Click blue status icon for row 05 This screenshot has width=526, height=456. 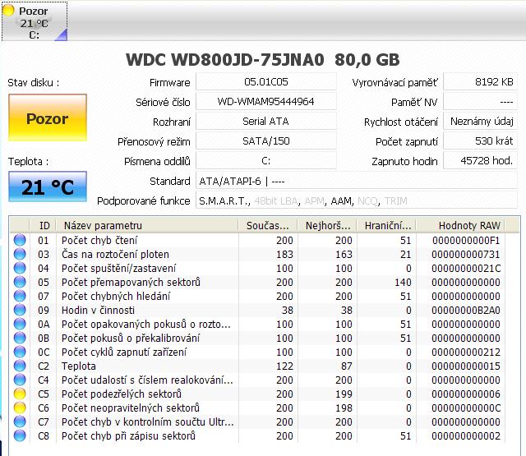point(20,282)
